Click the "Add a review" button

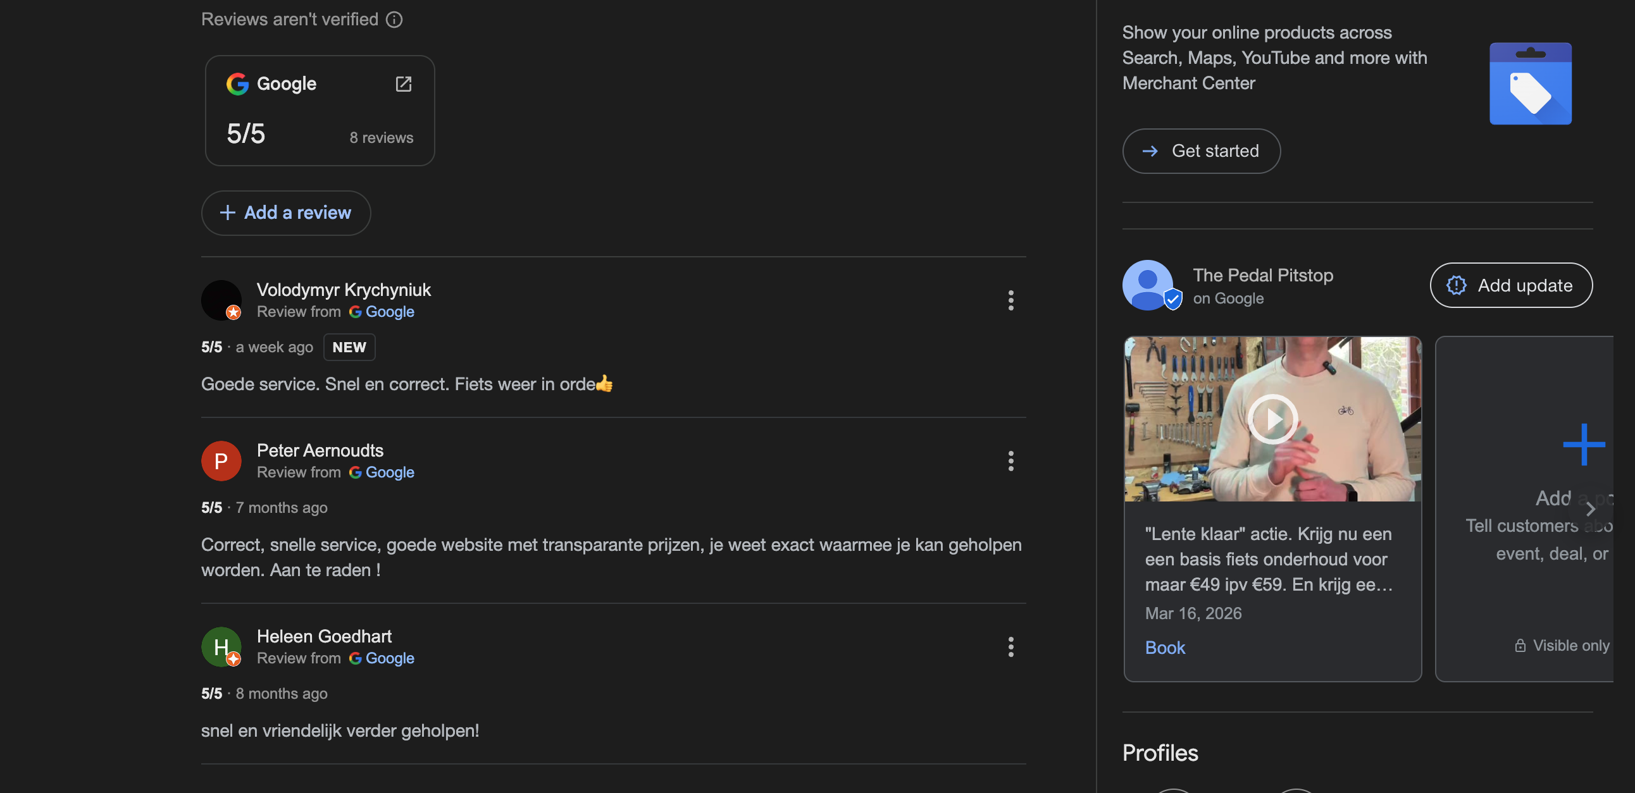click(285, 212)
